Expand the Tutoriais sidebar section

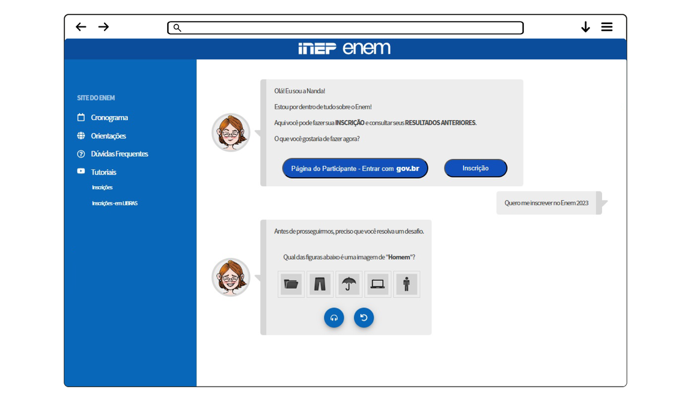(x=103, y=172)
